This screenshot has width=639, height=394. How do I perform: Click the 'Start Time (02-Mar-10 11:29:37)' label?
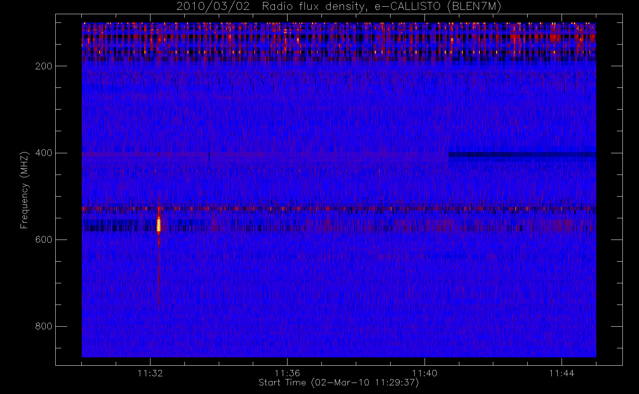[338, 383]
